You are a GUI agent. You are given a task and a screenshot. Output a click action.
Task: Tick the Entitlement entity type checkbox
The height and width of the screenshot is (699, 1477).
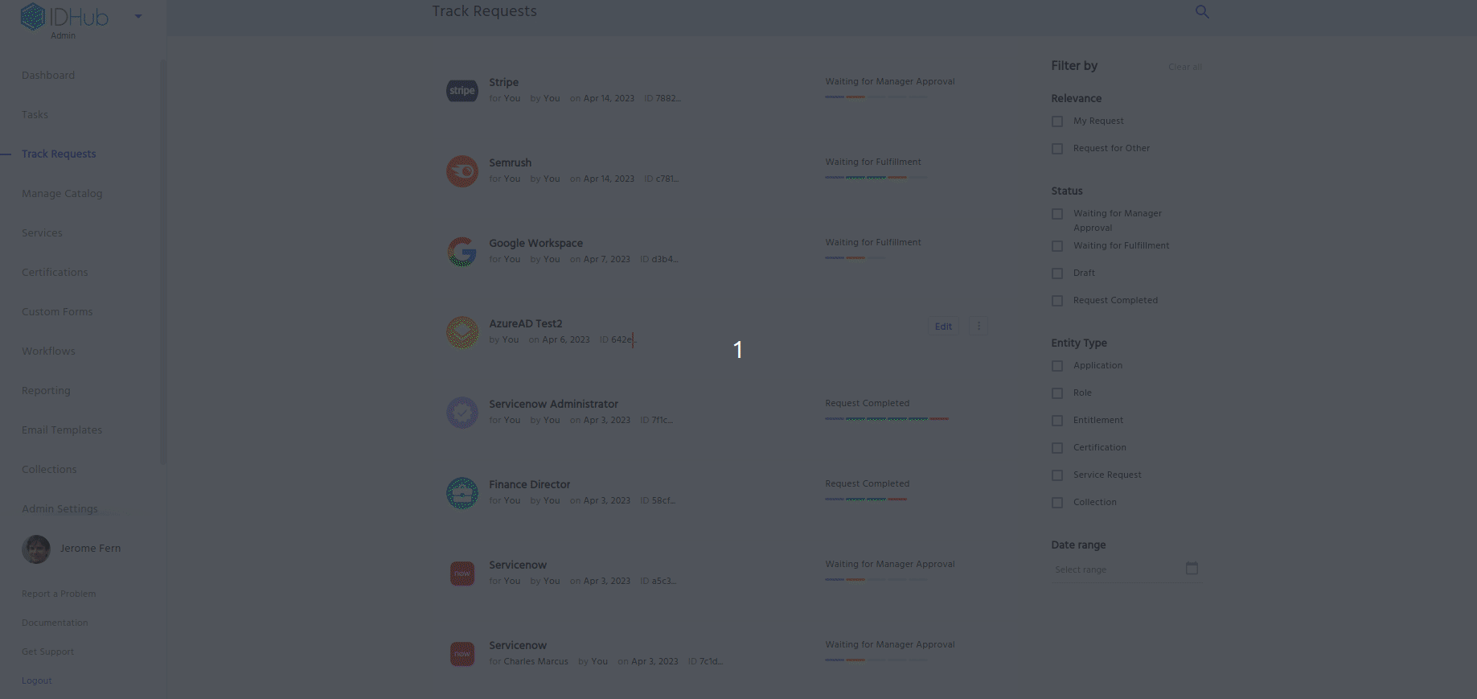tap(1057, 421)
